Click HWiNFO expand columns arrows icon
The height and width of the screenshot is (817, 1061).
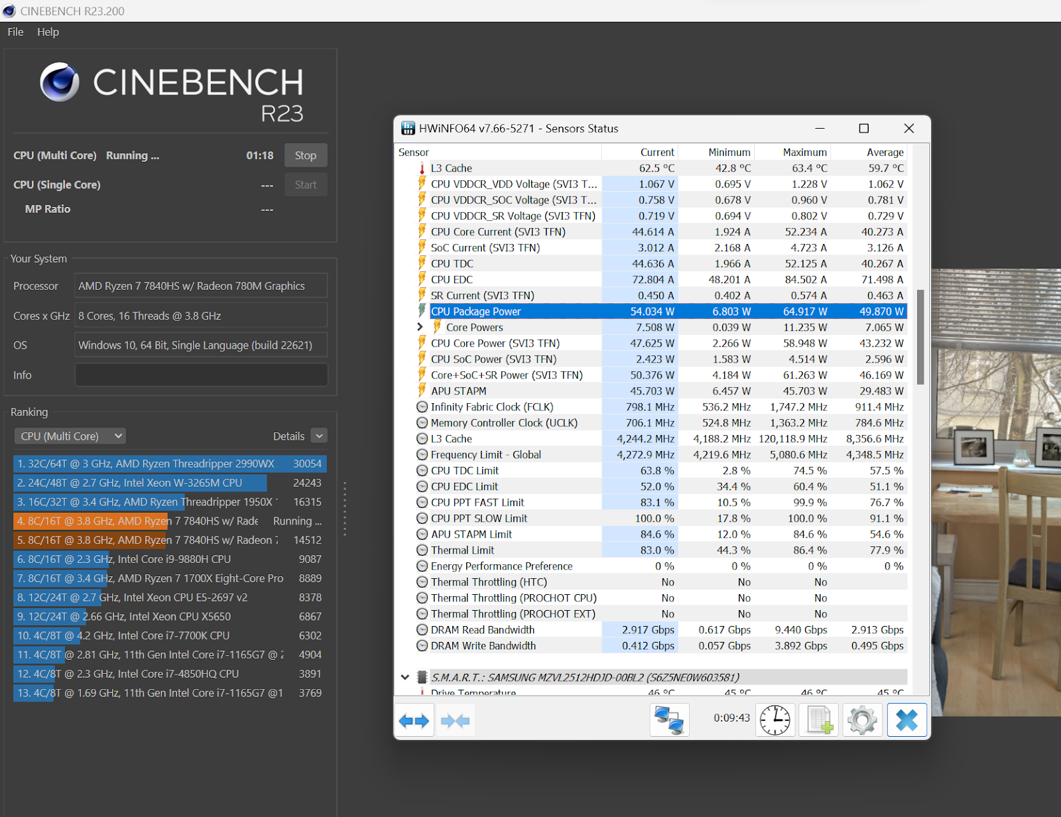pyautogui.click(x=414, y=720)
